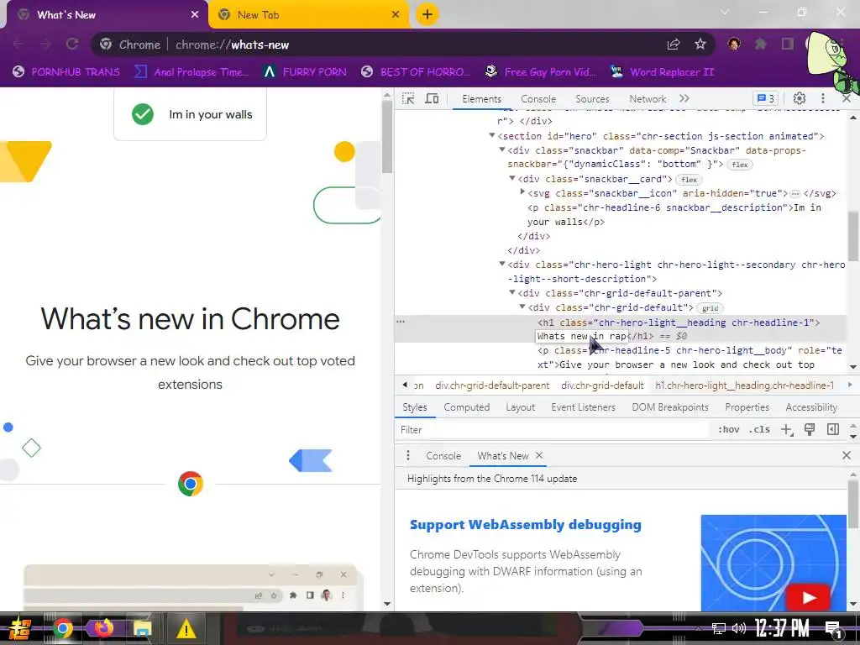Image resolution: width=860 pixels, height=645 pixels.
Task: Open the drawer's three-dot menu
Action: pos(408,456)
